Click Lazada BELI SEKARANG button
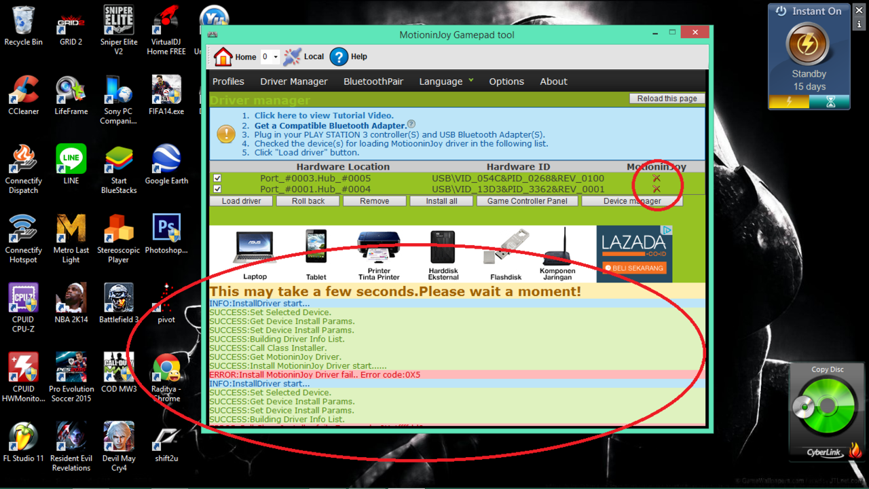Image resolution: width=869 pixels, height=489 pixels. [634, 268]
